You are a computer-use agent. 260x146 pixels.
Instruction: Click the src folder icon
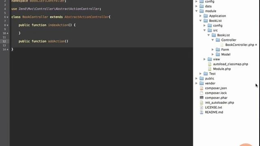coord(210,30)
